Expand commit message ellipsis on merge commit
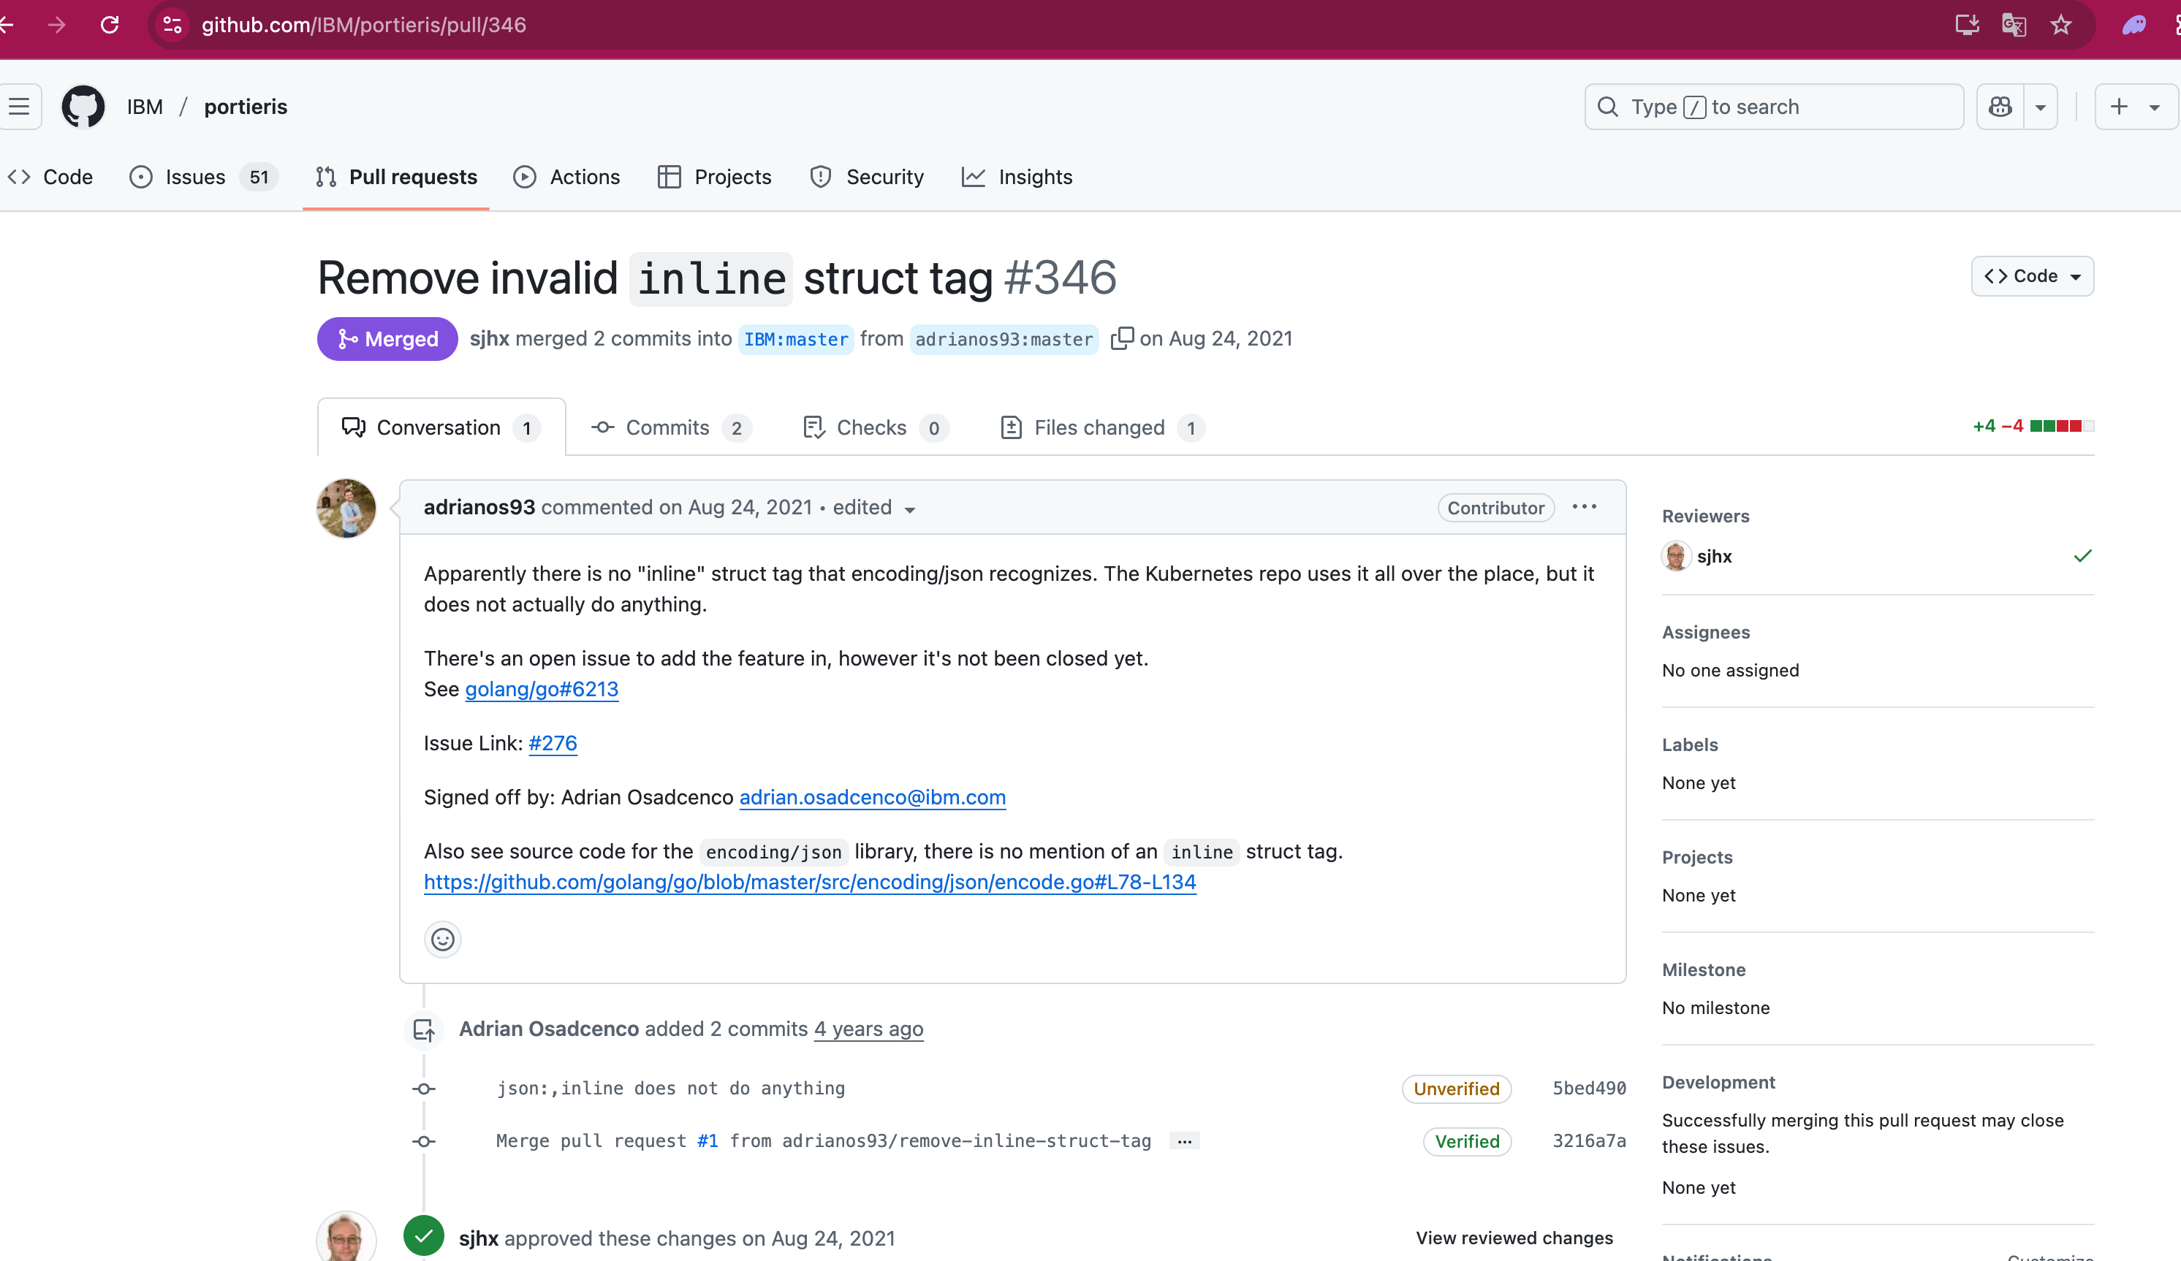Image resolution: width=2181 pixels, height=1261 pixels. click(x=1184, y=1142)
